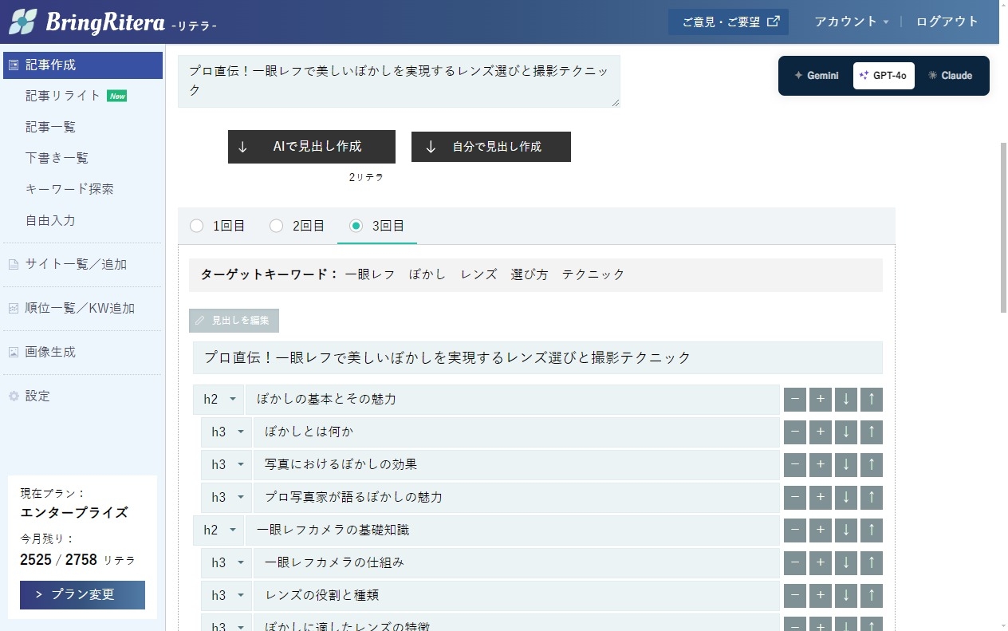Open h2 level dropdown for 'ぼかしの基本とその魅力'
Screen dimensions: 1008x631
(219, 400)
